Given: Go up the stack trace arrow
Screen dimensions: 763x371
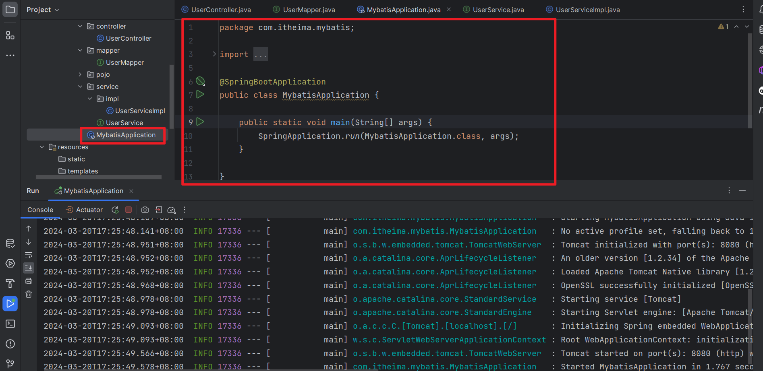Looking at the screenshot, I should click(29, 229).
